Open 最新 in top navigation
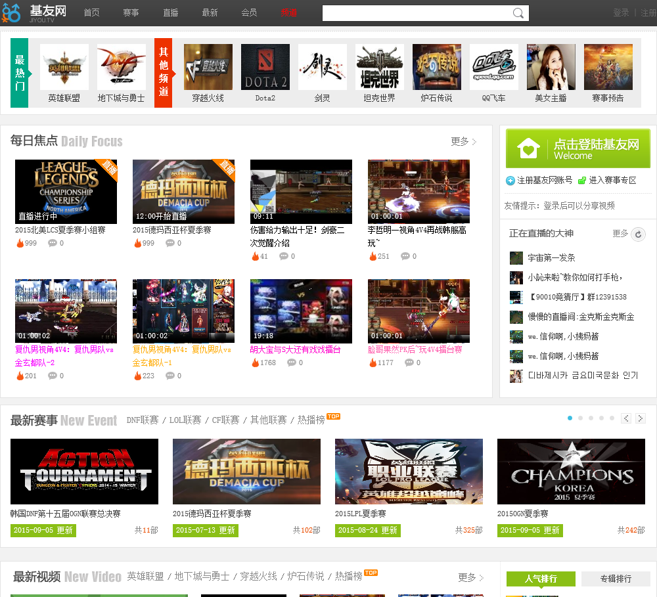 click(x=210, y=12)
